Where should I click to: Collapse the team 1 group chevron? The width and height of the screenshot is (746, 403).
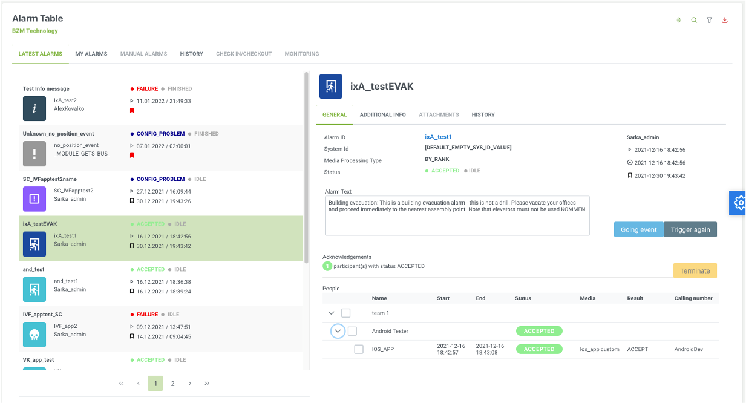(x=331, y=313)
